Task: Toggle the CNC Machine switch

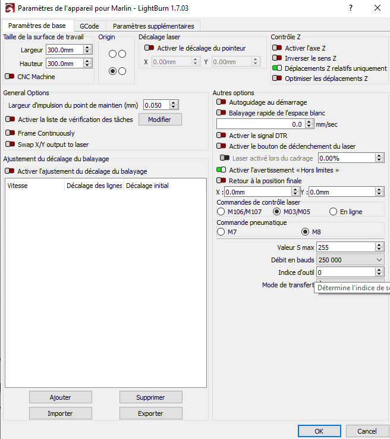Action: tap(10, 76)
